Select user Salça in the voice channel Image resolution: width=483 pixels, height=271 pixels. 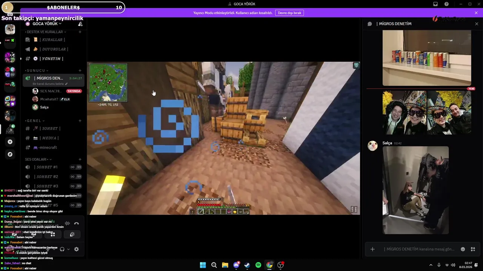pos(44,107)
